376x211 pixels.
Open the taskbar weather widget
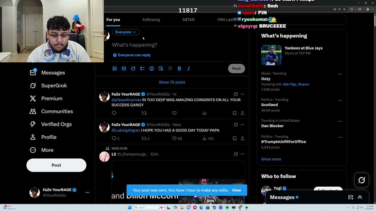click(x=9, y=208)
